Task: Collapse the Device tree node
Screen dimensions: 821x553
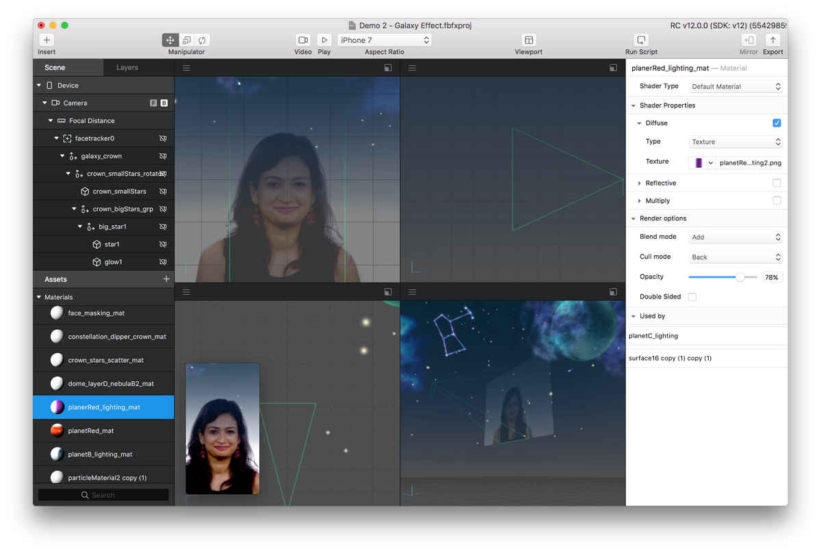Action: coord(39,86)
